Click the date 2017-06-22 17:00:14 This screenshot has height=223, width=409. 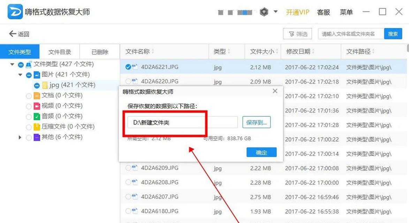pyautogui.click(x=312, y=154)
